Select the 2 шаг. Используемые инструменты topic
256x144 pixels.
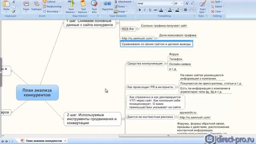(92, 119)
